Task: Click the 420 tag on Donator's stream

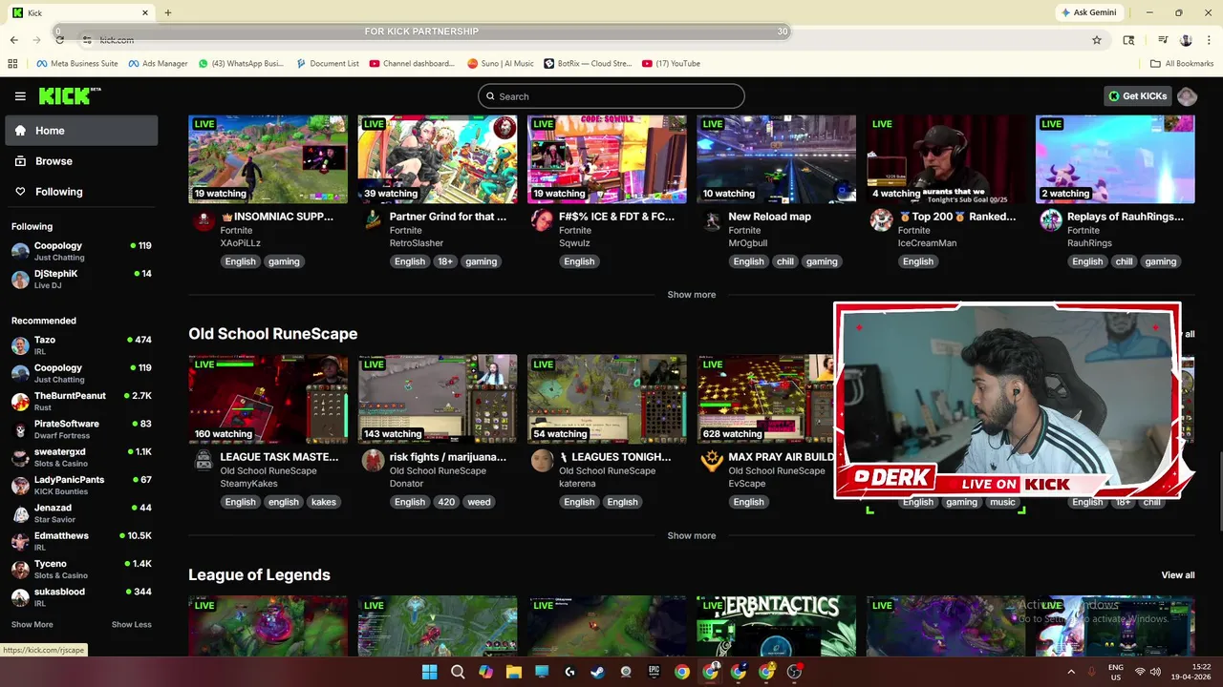Action: (445, 502)
